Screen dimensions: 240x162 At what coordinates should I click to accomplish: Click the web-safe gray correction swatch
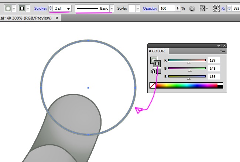(x=158, y=72)
